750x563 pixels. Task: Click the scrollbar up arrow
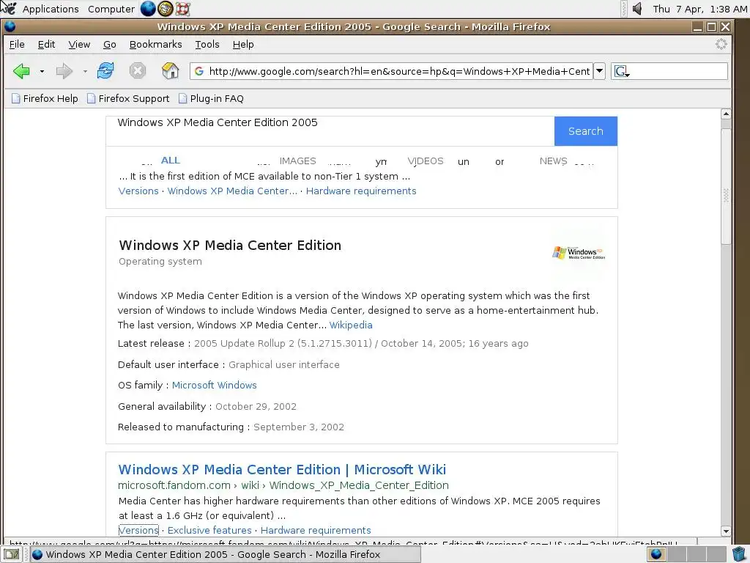(x=726, y=114)
